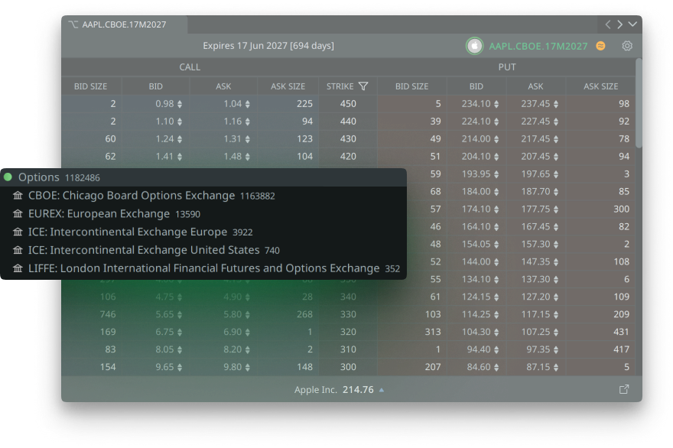673x448 pixels.
Task: Click the bank icon beside the CBOE exchange
Action: click(x=18, y=196)
